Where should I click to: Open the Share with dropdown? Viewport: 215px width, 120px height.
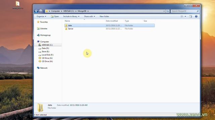(89, 16)
